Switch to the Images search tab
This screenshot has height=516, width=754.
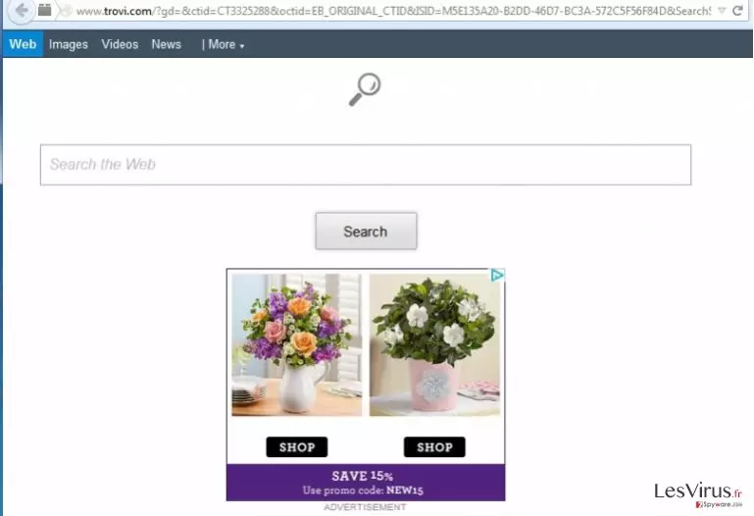click(69, 45)
